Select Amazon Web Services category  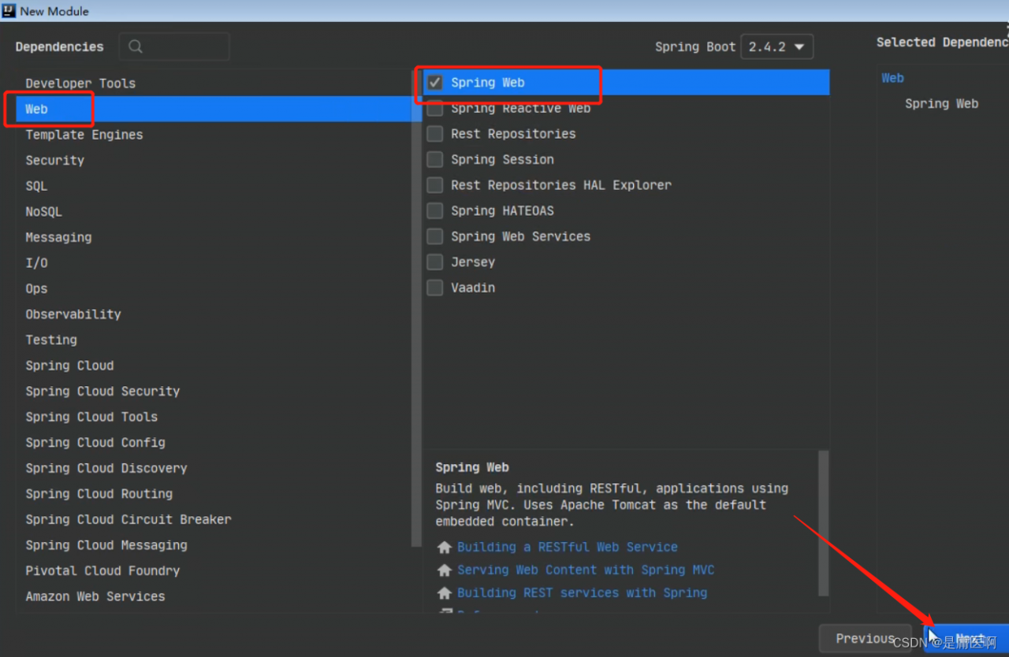[214, 596]
